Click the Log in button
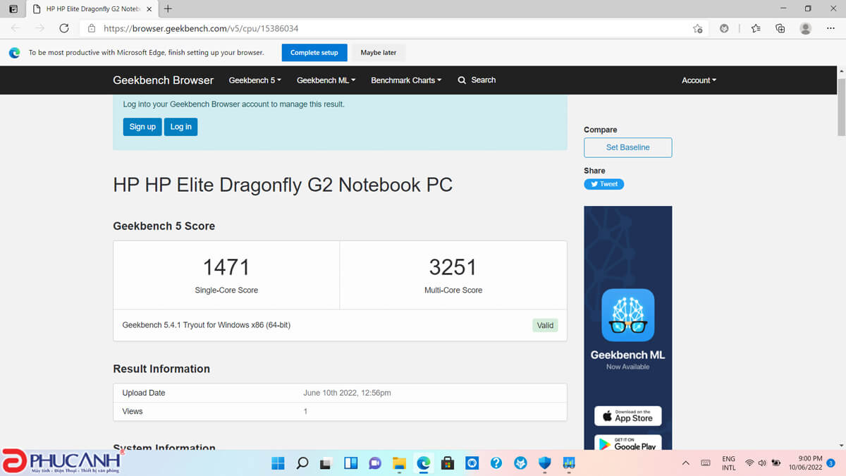The height and width of the screenshot is (476, 846). 180,127
